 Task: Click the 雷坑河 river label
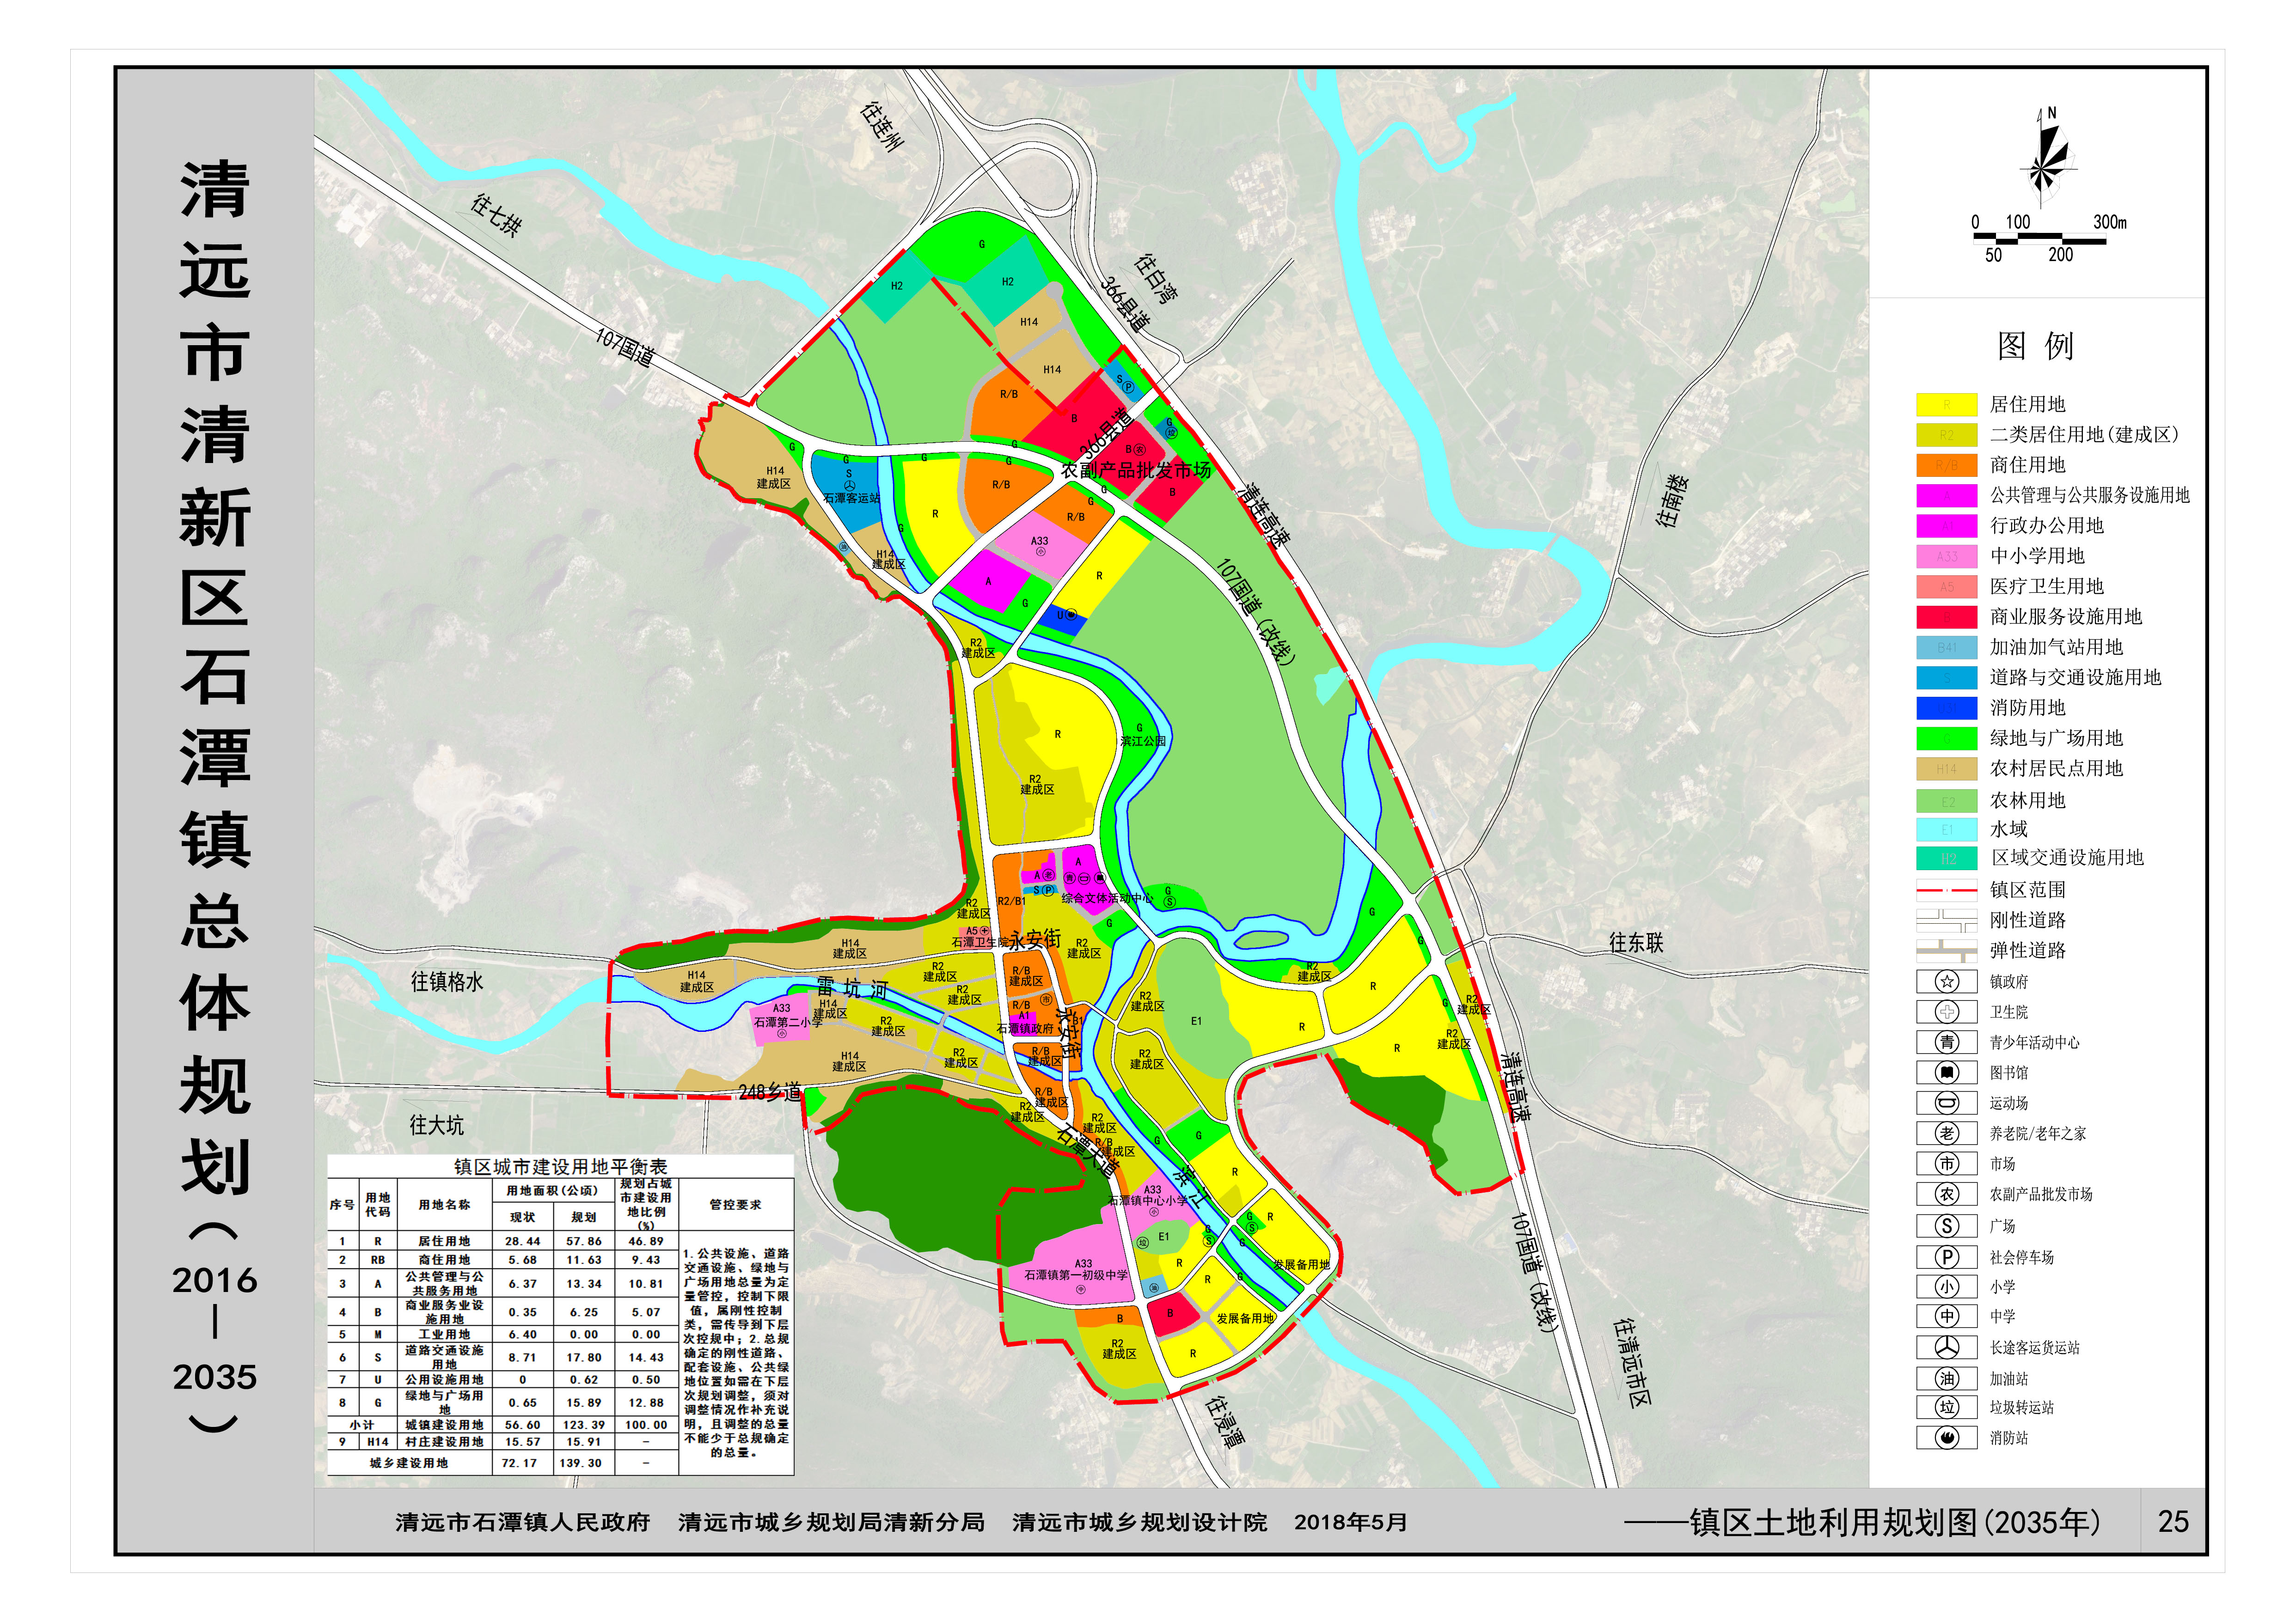[852, 988]
